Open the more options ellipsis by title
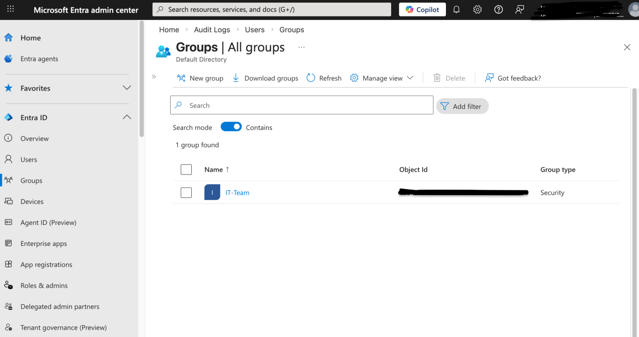 [301, 47]
